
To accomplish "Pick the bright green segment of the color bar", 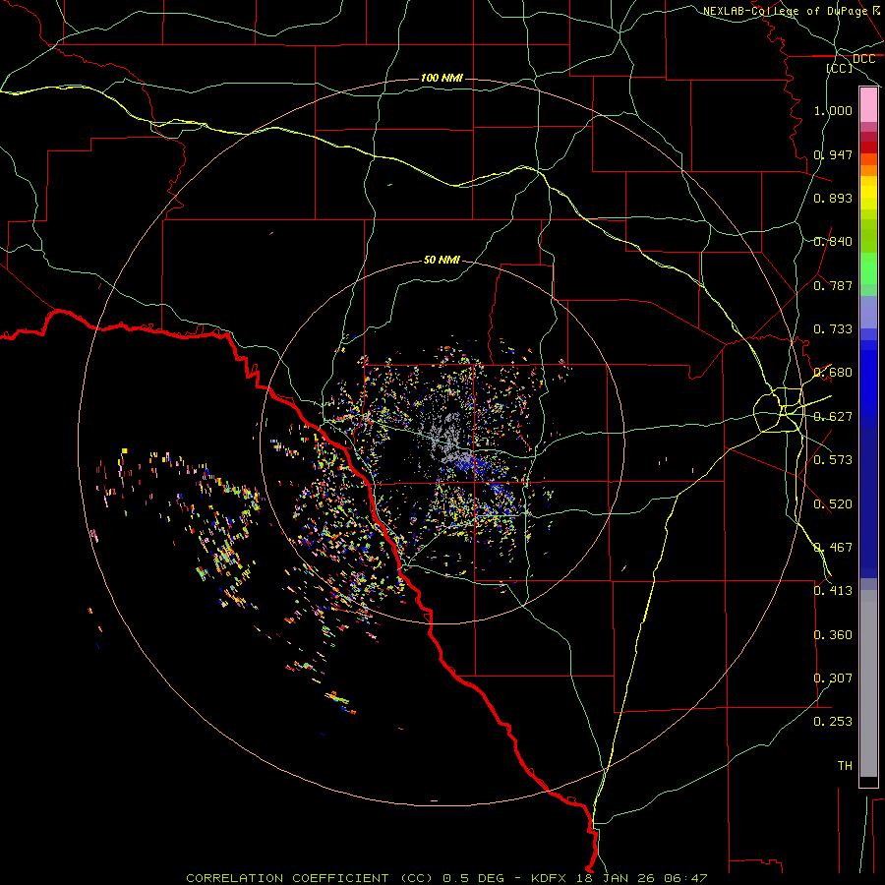I will [x=868, y=268].
